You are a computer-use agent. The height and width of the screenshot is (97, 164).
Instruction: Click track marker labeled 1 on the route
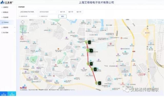89,42
